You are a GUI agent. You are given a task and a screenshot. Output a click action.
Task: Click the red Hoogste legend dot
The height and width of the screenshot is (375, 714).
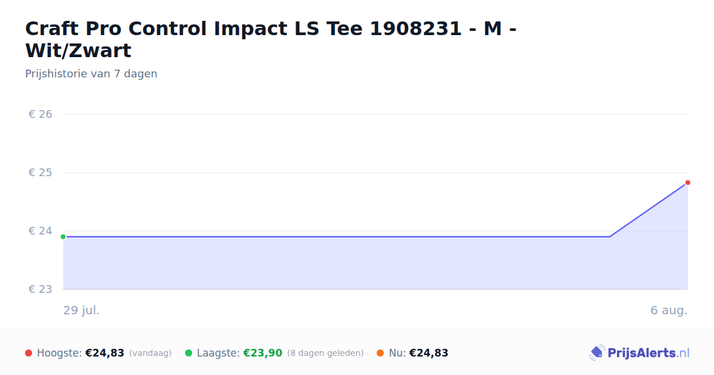click(29, 353)
